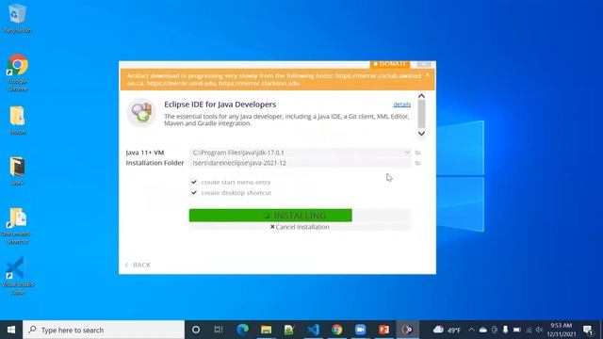Go BACK to the product list
This screenshot has width=603, height=339.
pos(139,265)
